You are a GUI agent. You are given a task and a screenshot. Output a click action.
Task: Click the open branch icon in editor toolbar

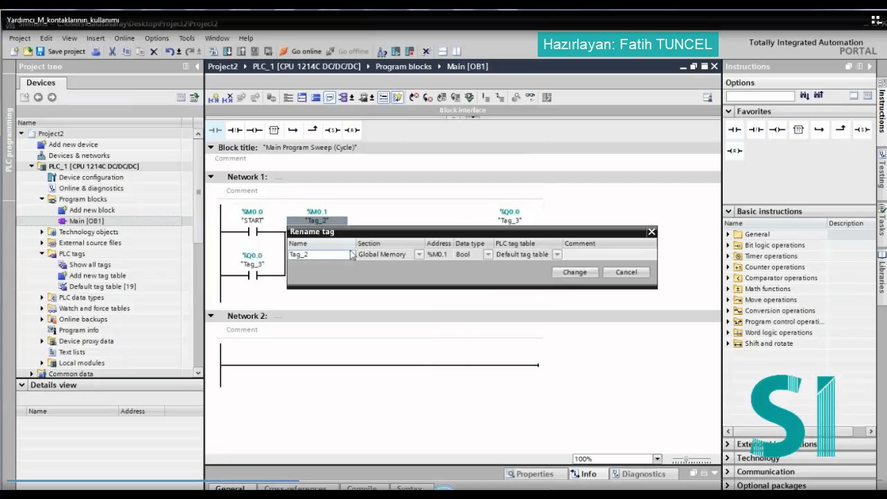click(x=293, y=130)
